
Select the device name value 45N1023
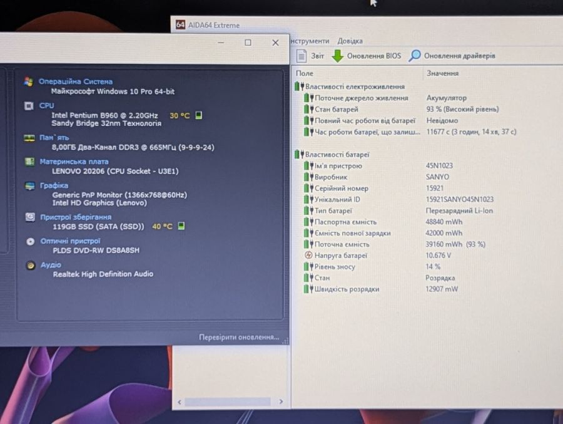(x=439, y=166)
